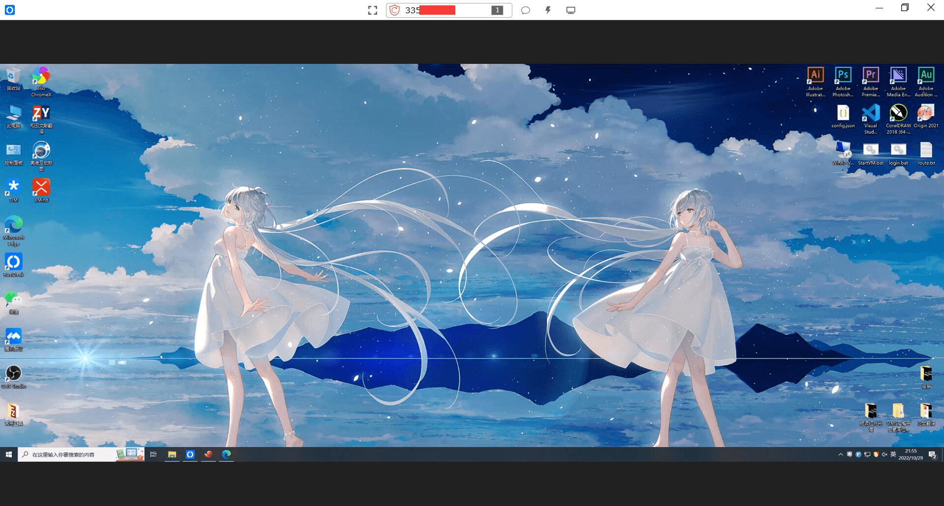
Task: Open the remote notification center icon
Action: point(932,455)
